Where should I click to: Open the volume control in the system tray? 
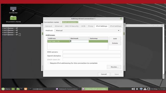[x=133, y=89]
